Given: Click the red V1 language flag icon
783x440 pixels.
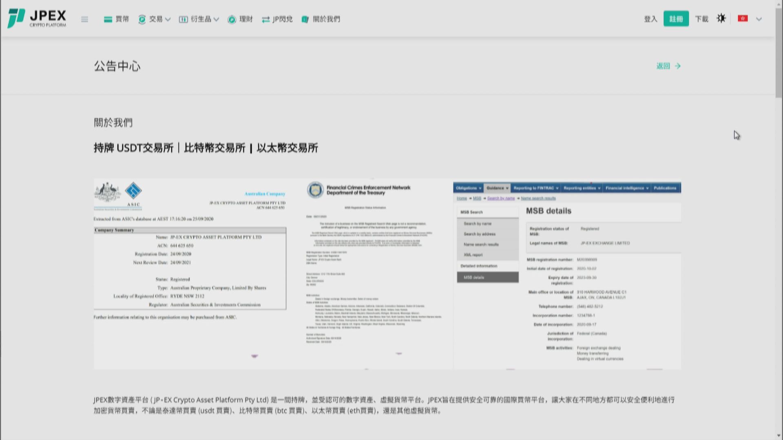Looking at the screenshot, I should pyautogui.click(x=742, y=18).
